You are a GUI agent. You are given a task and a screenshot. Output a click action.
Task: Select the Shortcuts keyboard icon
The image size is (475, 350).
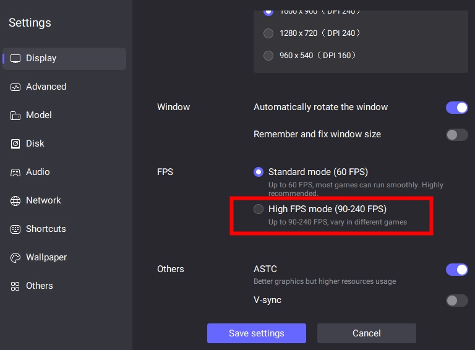[15, 229]
